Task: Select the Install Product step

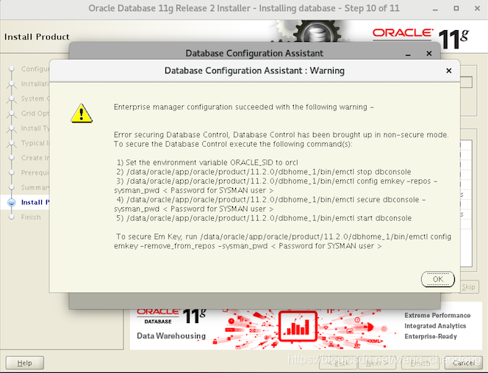Action: point(35,203)
